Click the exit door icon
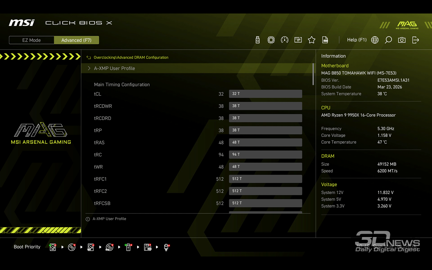The height and width of the screenshot is (270, 432). (x=416, y=40)
